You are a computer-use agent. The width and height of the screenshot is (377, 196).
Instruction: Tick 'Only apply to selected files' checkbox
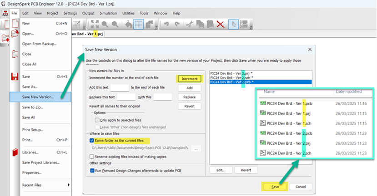97,120
